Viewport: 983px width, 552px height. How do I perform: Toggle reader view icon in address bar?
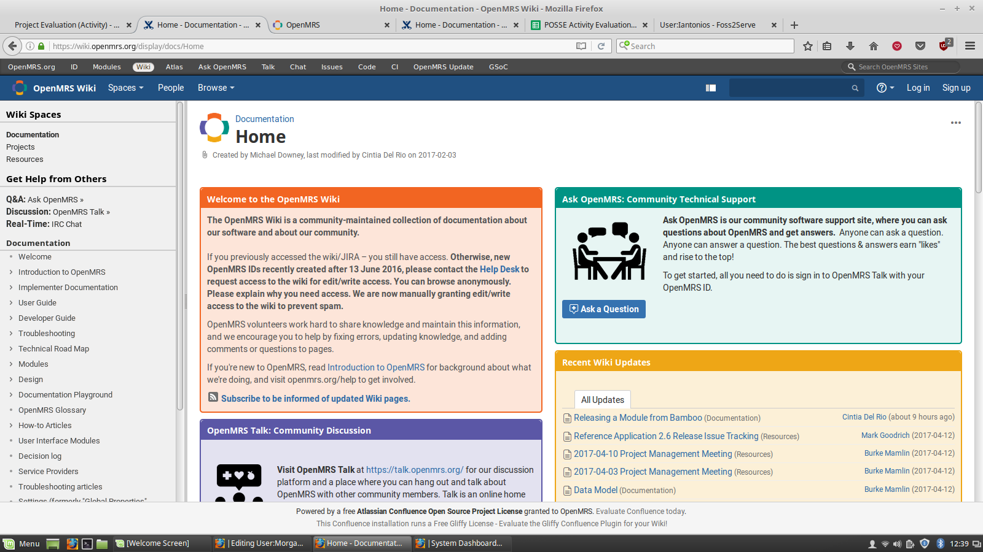(581, 46)
